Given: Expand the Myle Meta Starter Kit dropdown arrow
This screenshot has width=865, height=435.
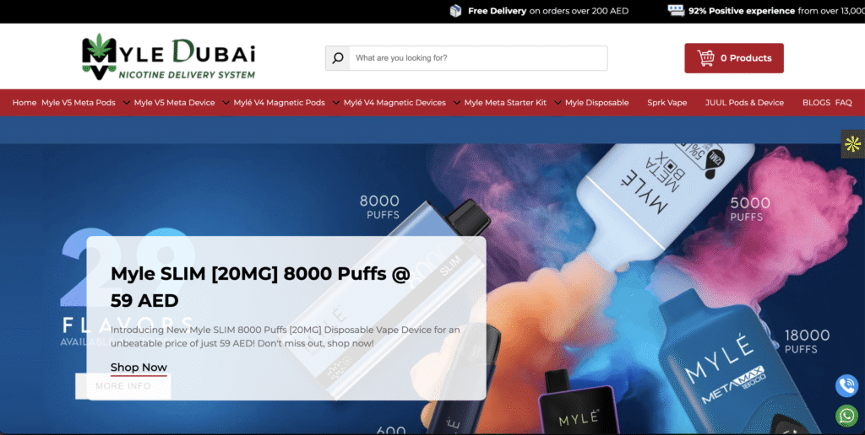Looking at the screenshot, I should point(557,103).
